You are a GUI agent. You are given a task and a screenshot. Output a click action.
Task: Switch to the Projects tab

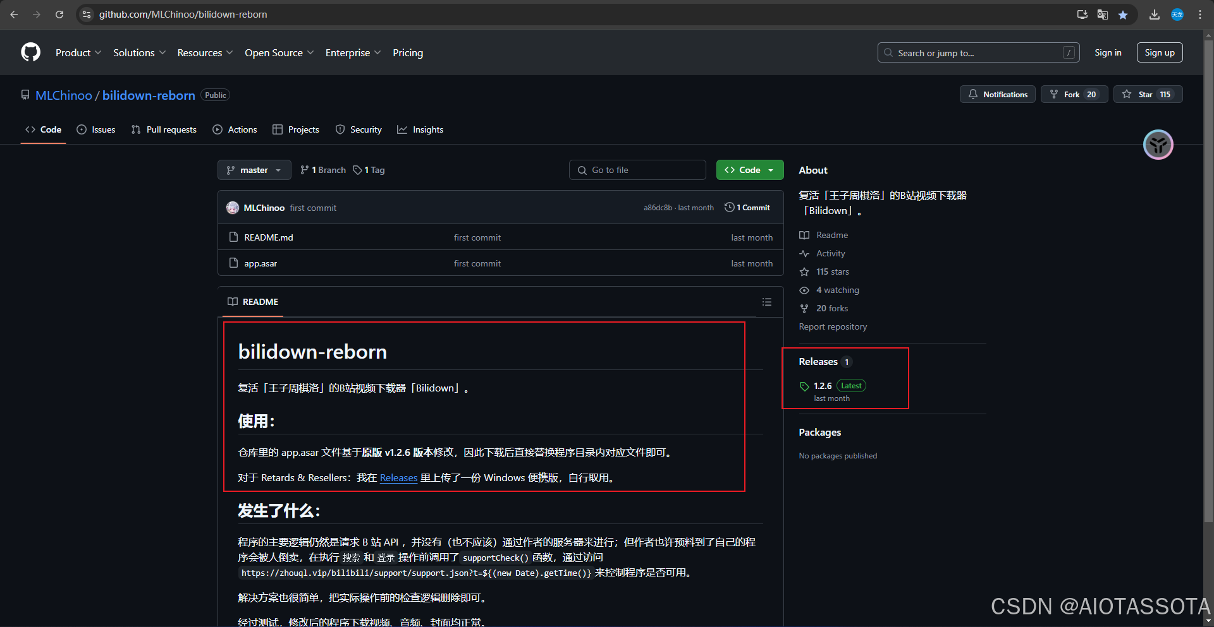pos(296,129)
